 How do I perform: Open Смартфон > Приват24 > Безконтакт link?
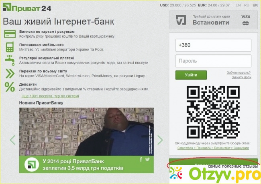pos(213,148)
